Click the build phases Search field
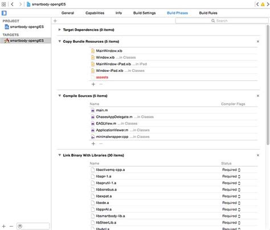 coord(222,20)
